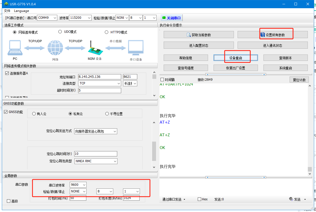Click the PC laptop icon in diagram
This screenshot has height=212, width=316.
coord(15,48)
